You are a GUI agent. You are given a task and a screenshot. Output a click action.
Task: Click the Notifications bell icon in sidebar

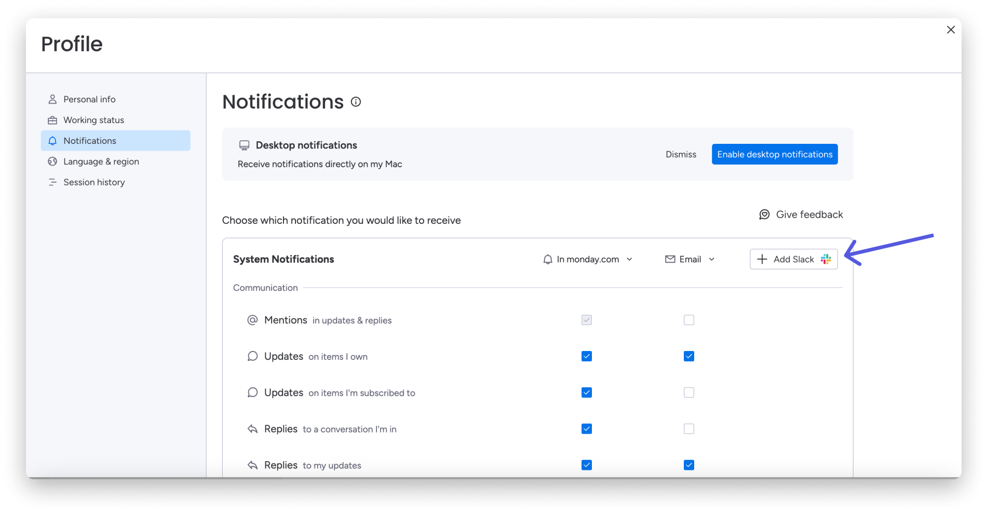(52, 141)
